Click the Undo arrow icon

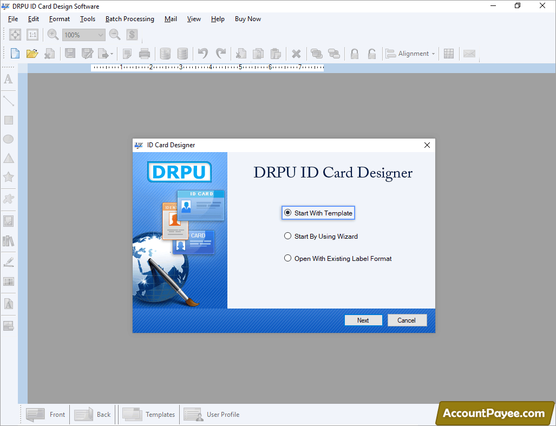pos(203,54)
